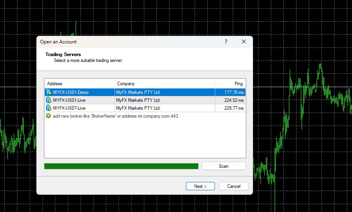This screenshot has height=212, width=352.
Task: Click the green plus add-broker icon
Action: coord(48,116)
